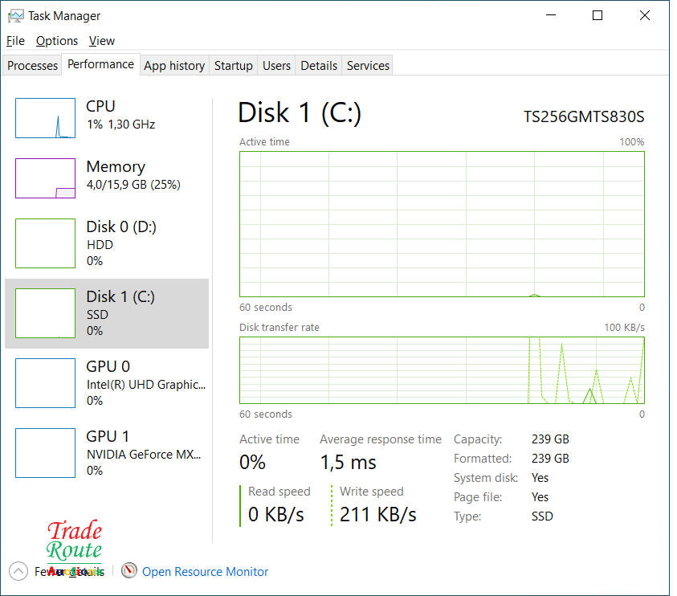Click the Disk transfer rate graph
Viewport: 677px width, 596px height.
coord(442,370)
